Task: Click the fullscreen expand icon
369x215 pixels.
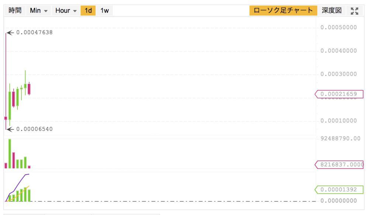Action: [x=355, y=11]
